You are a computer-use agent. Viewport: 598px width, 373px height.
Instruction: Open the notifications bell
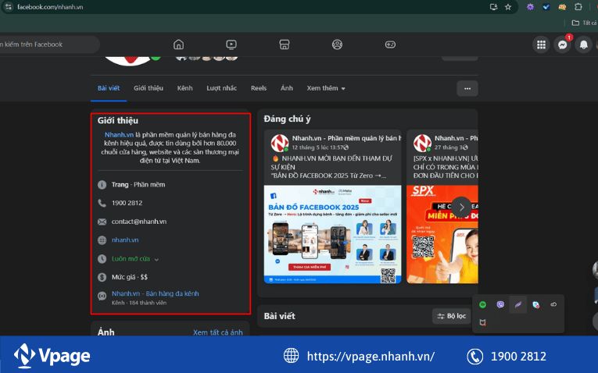pyautogui.click(x=583, y=45)
